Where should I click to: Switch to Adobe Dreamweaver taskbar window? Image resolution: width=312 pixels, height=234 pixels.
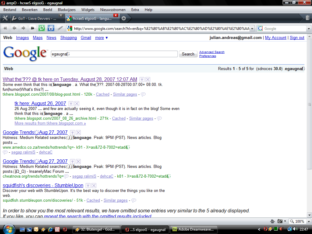(x=193, y=229)
